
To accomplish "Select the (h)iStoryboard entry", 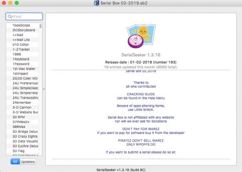I will pyautogui.click(x=22, y=30).
